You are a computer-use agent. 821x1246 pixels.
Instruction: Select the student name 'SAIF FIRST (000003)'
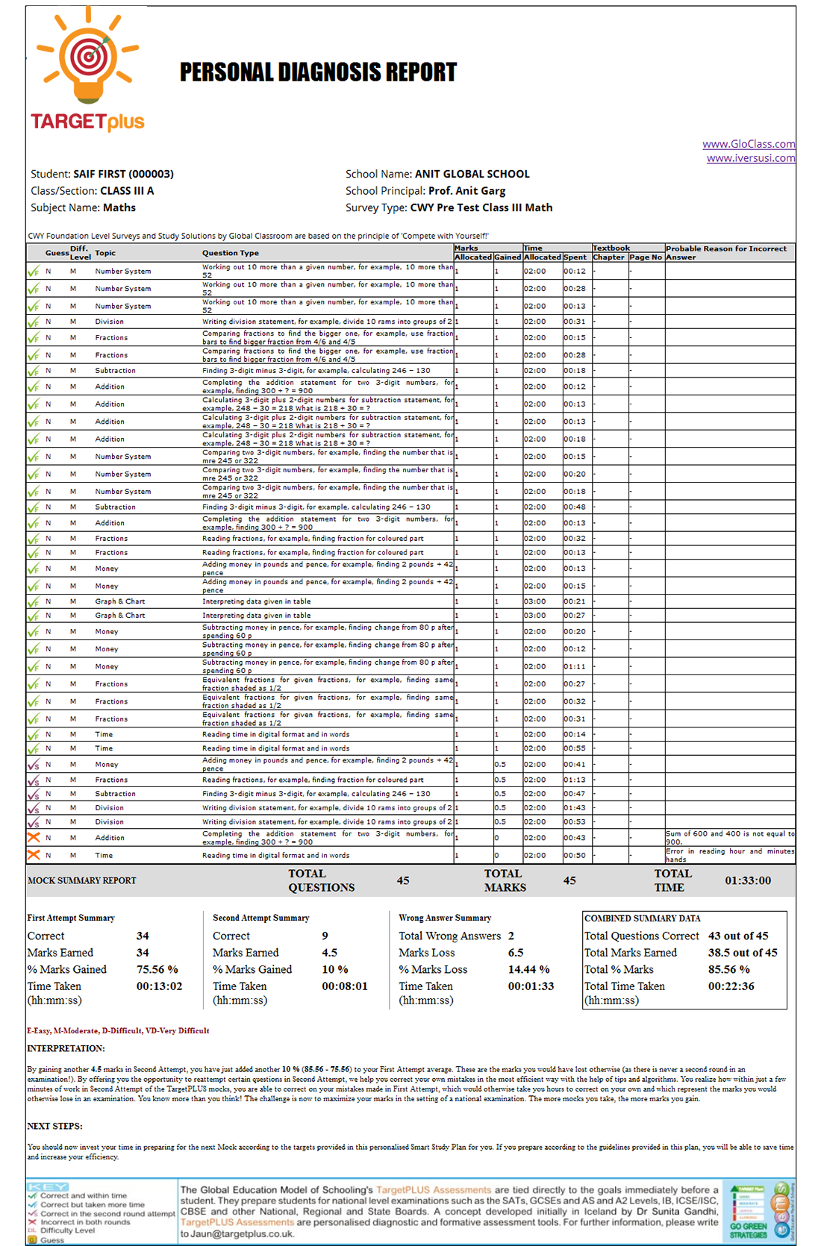[x=123, y=174]
